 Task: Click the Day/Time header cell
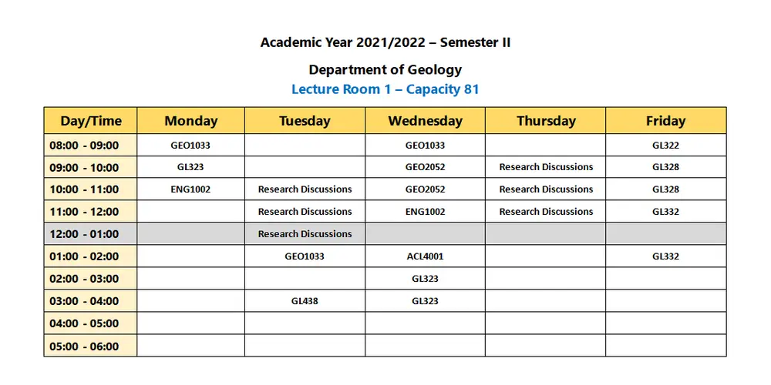click(x=91, y=121)
